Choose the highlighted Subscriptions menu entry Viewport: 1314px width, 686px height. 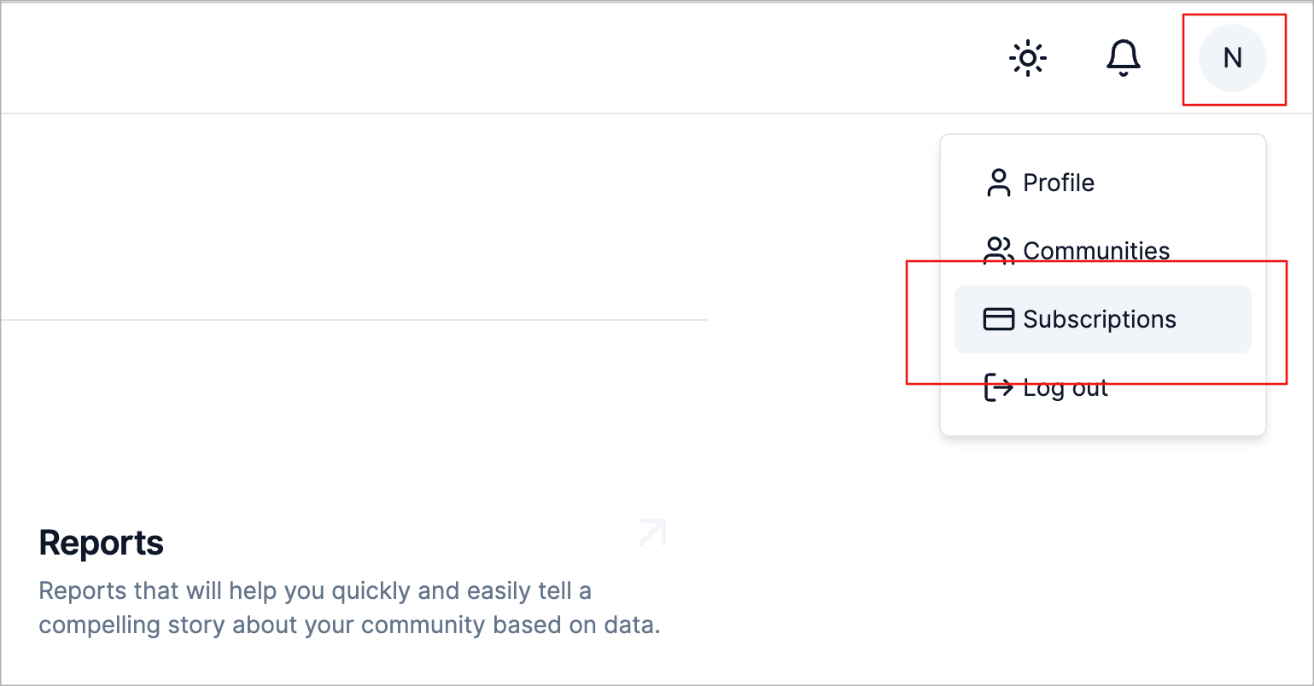point(1102,319)
